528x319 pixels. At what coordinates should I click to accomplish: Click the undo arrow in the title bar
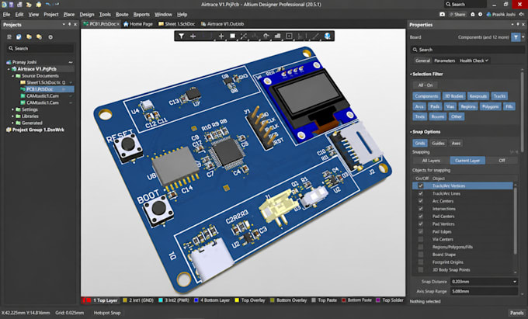tap(48, 5)
